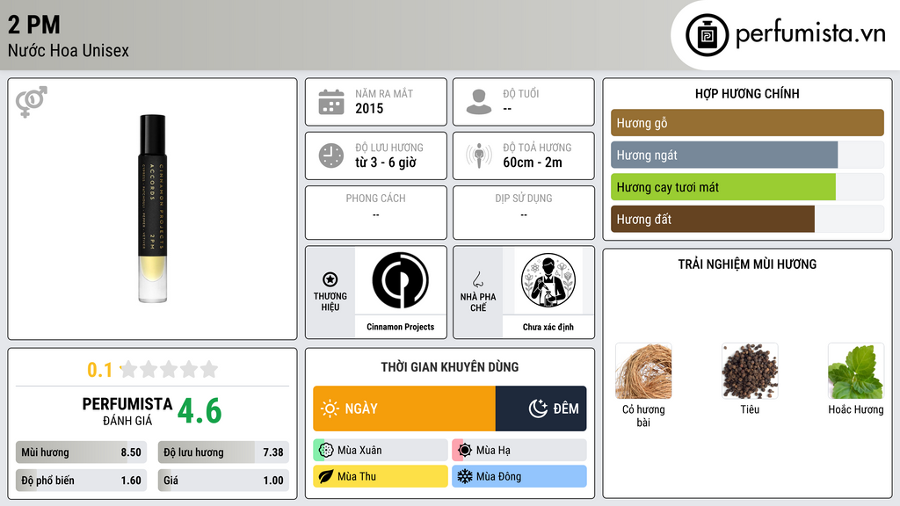Click the Giá score 1.00 bar
Viewport: 900px width, 506px height.
[223, 481]
